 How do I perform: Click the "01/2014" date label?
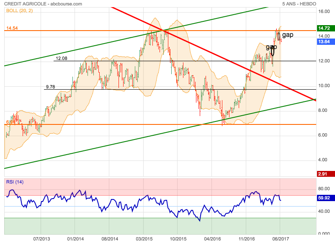(x=75, y=239)
